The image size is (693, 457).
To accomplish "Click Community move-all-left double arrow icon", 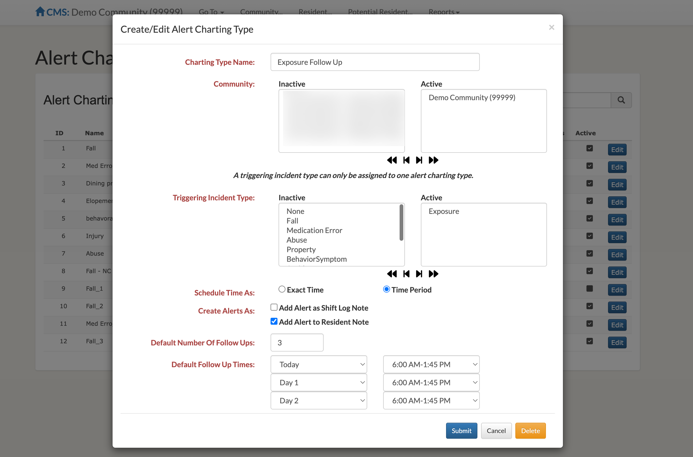I will tap(392, 160).
